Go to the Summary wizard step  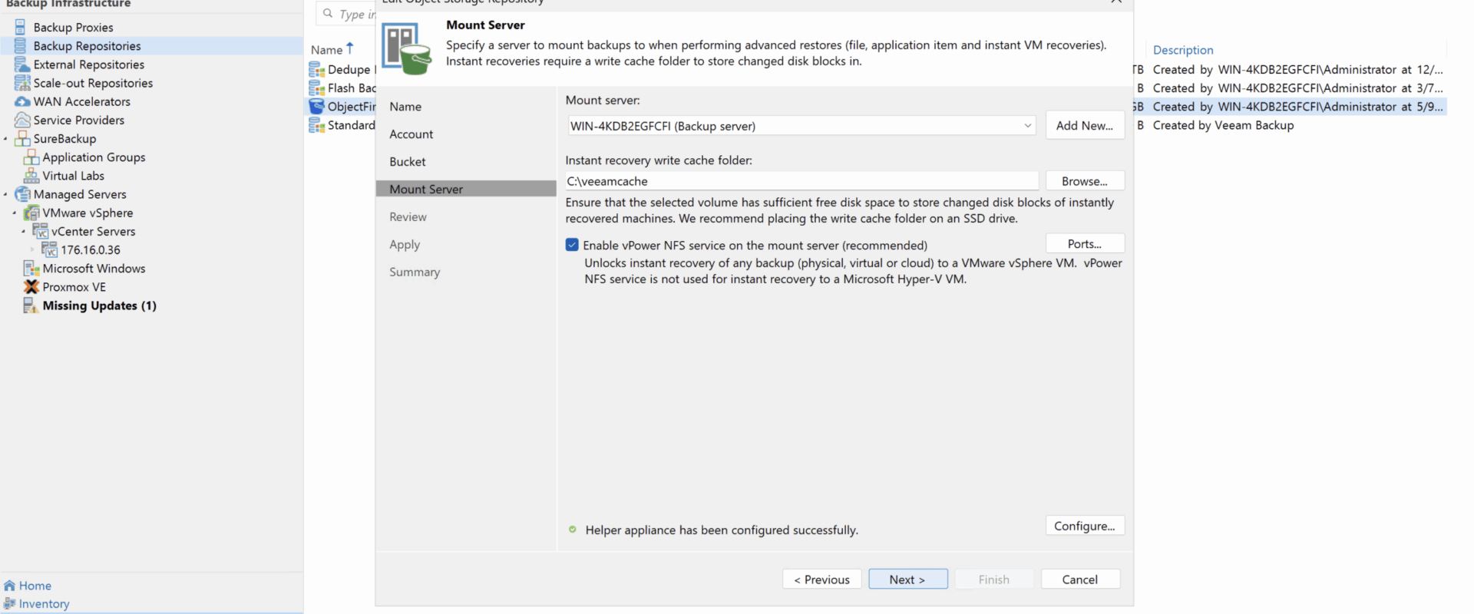point(415,272)
